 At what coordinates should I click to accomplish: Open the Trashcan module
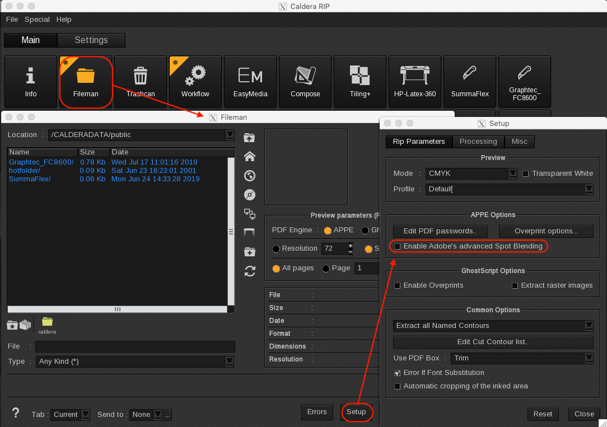140,81
